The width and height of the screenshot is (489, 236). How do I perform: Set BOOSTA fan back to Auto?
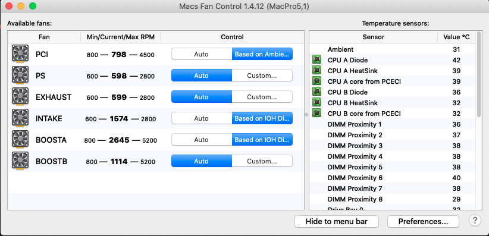[x=202, y=140]
